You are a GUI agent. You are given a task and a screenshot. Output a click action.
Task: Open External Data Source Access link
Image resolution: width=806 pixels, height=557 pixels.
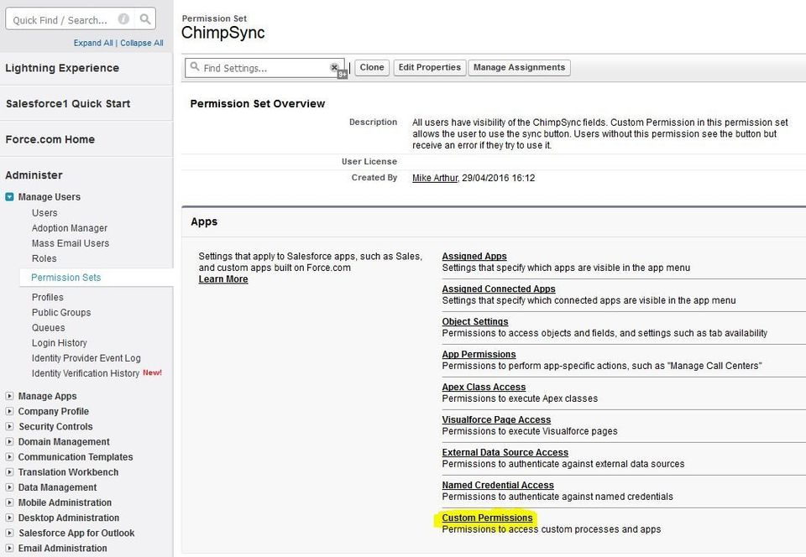coord(505,452)
